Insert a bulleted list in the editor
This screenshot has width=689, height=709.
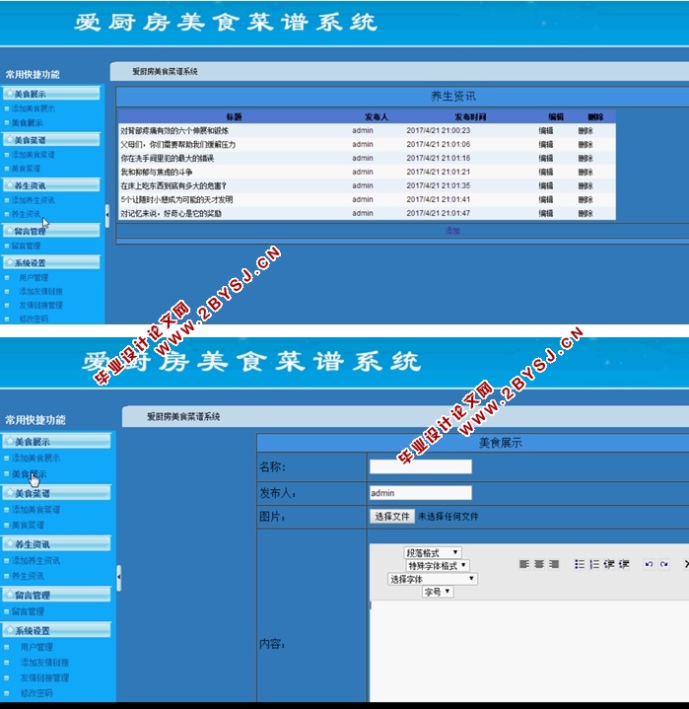tap(580, 564)
